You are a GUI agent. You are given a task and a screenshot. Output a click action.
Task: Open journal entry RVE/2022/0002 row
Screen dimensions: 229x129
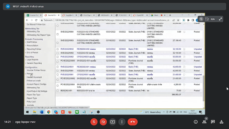coord(129,49)
